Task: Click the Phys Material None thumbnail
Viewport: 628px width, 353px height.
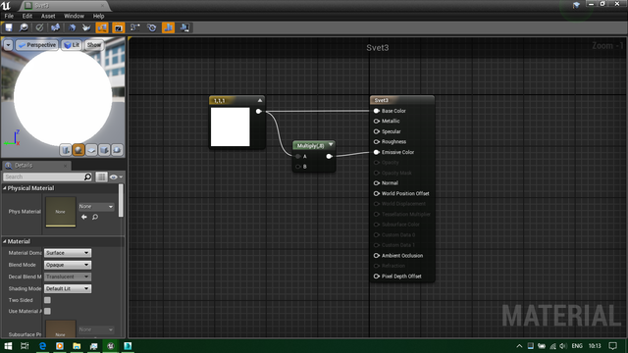Action: pyautogui.click(x=61, y=212)
